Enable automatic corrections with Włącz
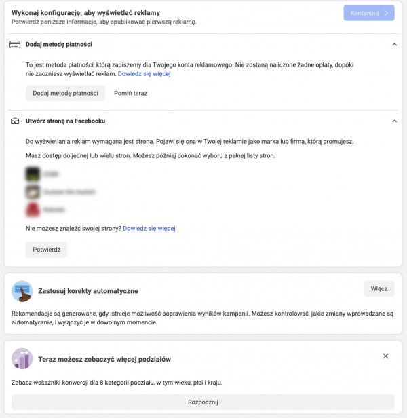The height and width of the screenshot is (418, 407). (379, 288)
